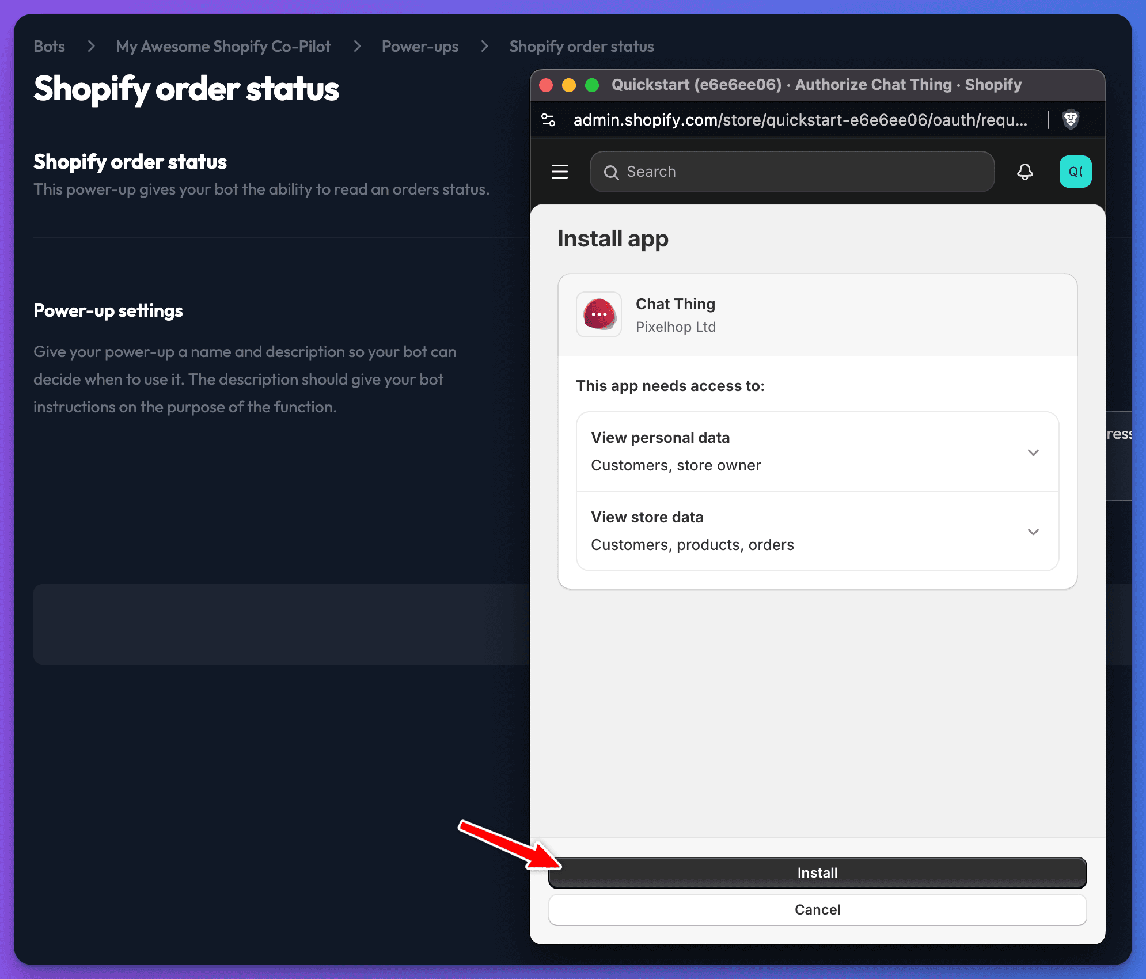The image size is (1146, 979).
Task: Click the notifications bell icon
Action: (x=1025, y=172)
